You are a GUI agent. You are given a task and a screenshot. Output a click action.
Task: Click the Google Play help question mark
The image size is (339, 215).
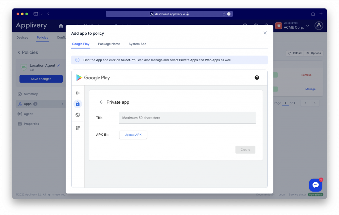pos(257,78)
